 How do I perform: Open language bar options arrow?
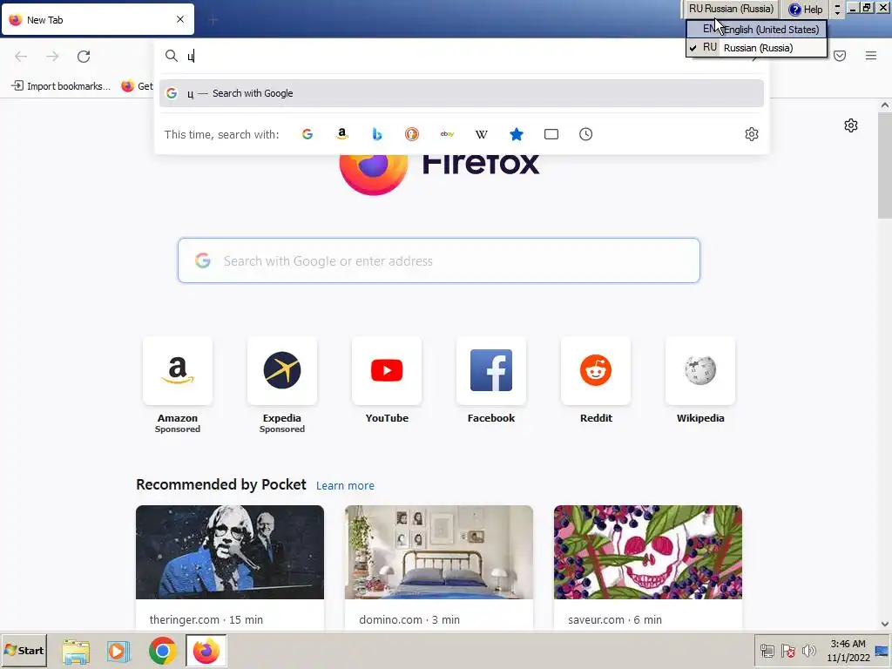click(x=837, y=9)
